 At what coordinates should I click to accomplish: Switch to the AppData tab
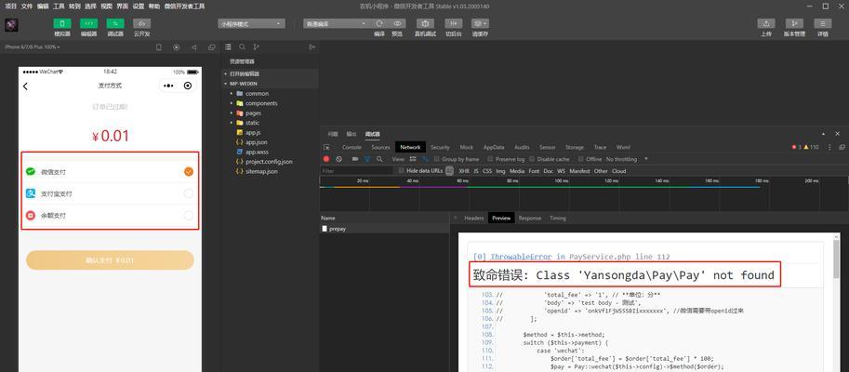494,147
